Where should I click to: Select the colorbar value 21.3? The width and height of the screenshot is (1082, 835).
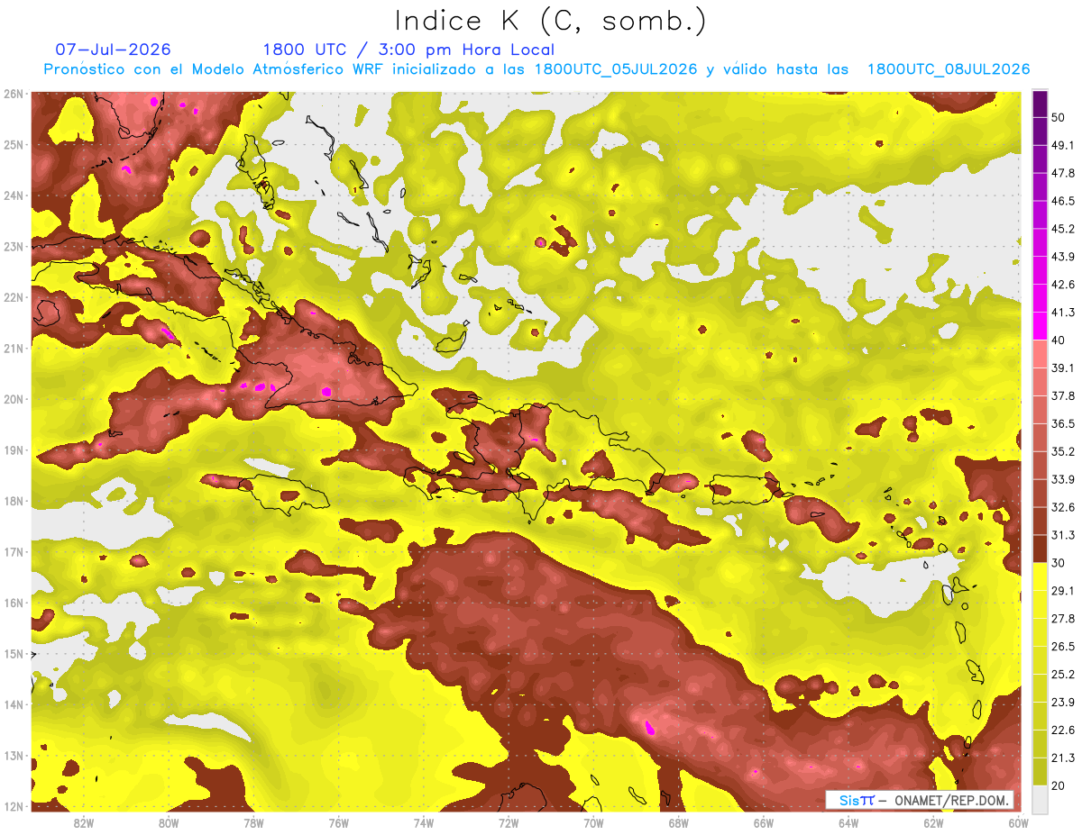click(1063, 758)
